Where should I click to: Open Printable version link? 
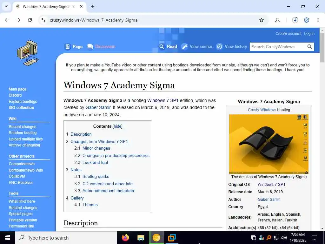tap(23, 220)
